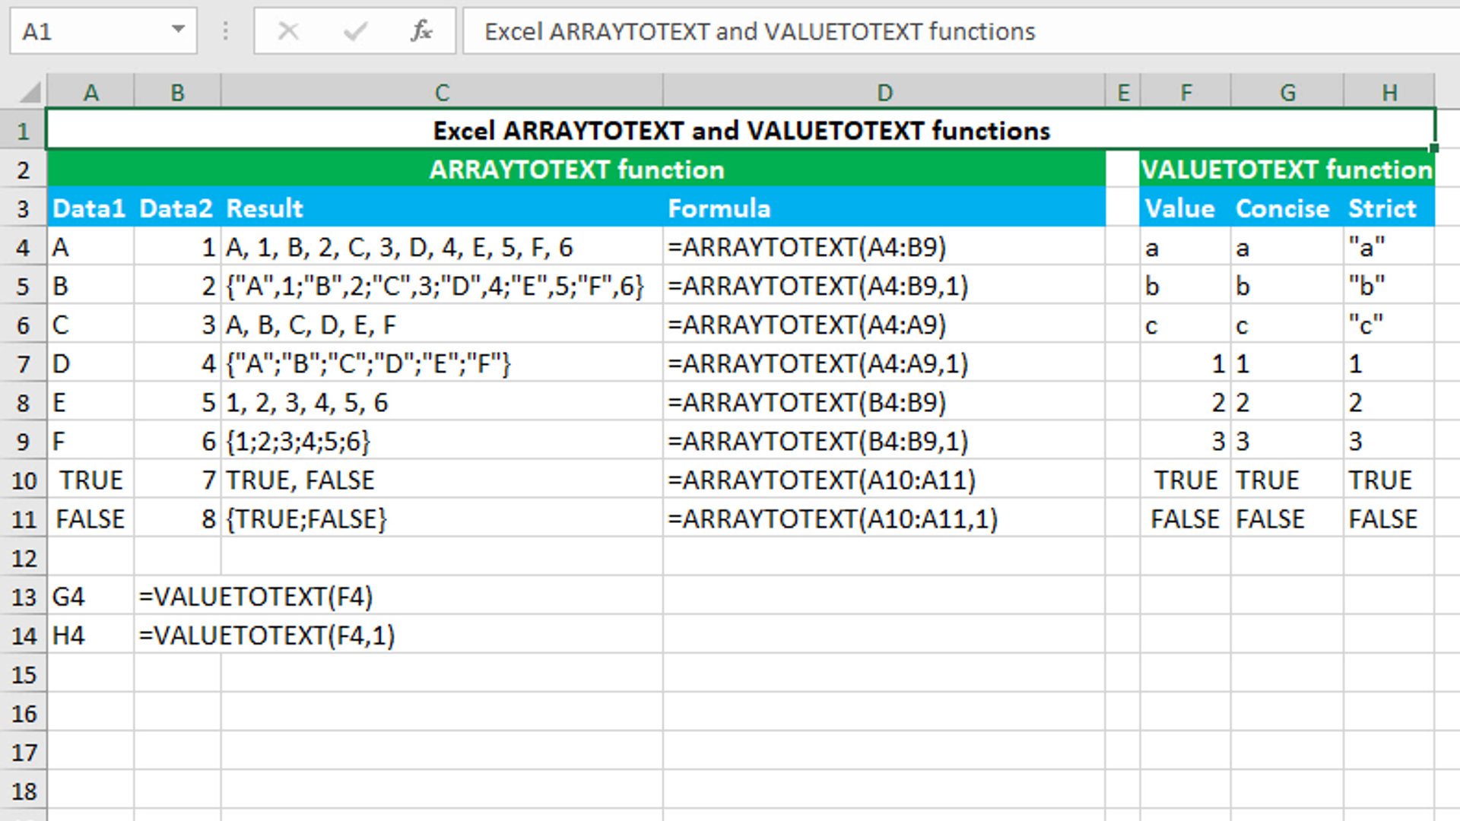The width and height of the screenshot is (1460, 821).
Task: Click cell showing '=ARRAYTOTEXT(A4:A9)'
Action: [884, 325]
